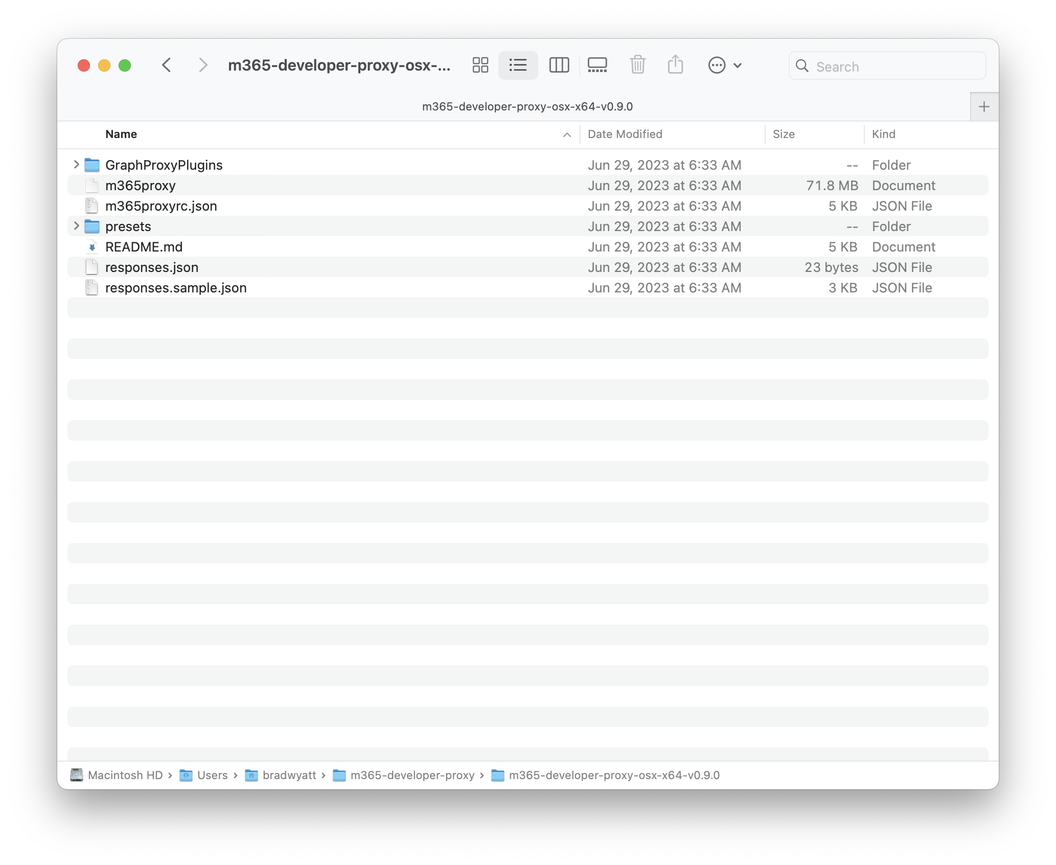
Task: Sort by Name column header
Action: 121,134
